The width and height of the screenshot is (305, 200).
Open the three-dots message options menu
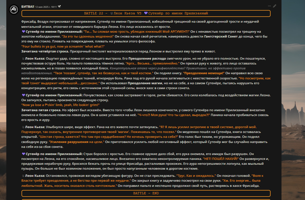click(269, 6)
